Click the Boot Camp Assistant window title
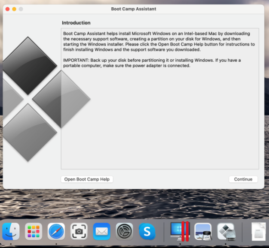Screen dimensions: 269x248 pos(134,9)
